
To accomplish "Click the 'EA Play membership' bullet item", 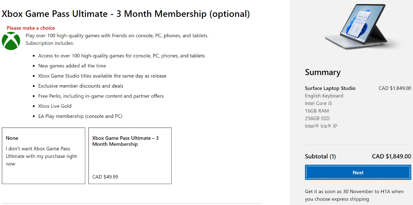I will 80,116.
